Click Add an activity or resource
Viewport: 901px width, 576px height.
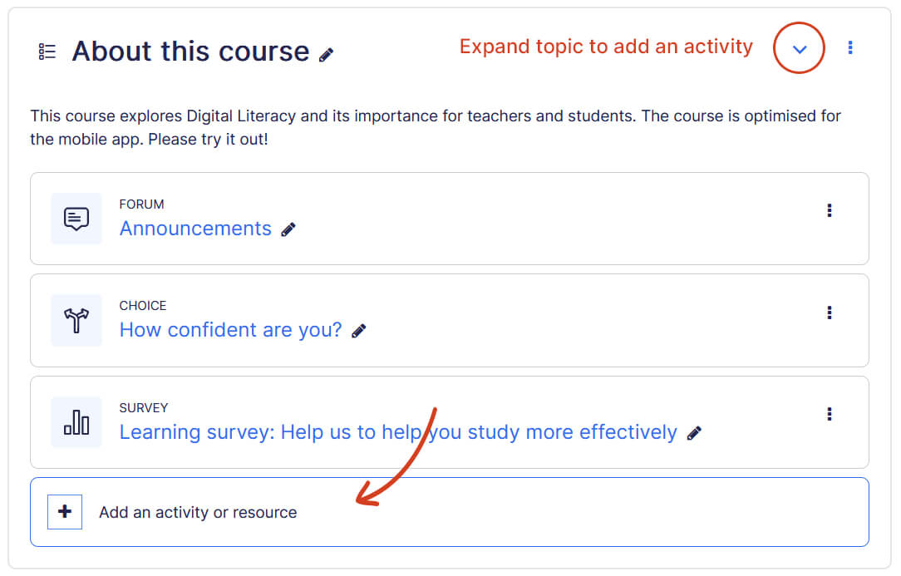point(198,512)
